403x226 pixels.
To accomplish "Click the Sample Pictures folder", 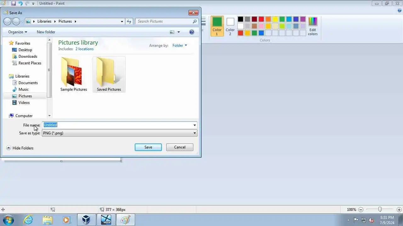I will click(74, 75).
